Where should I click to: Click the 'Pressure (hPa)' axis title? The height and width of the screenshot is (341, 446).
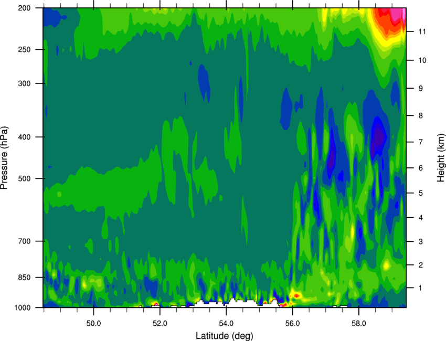click(4, 157)
